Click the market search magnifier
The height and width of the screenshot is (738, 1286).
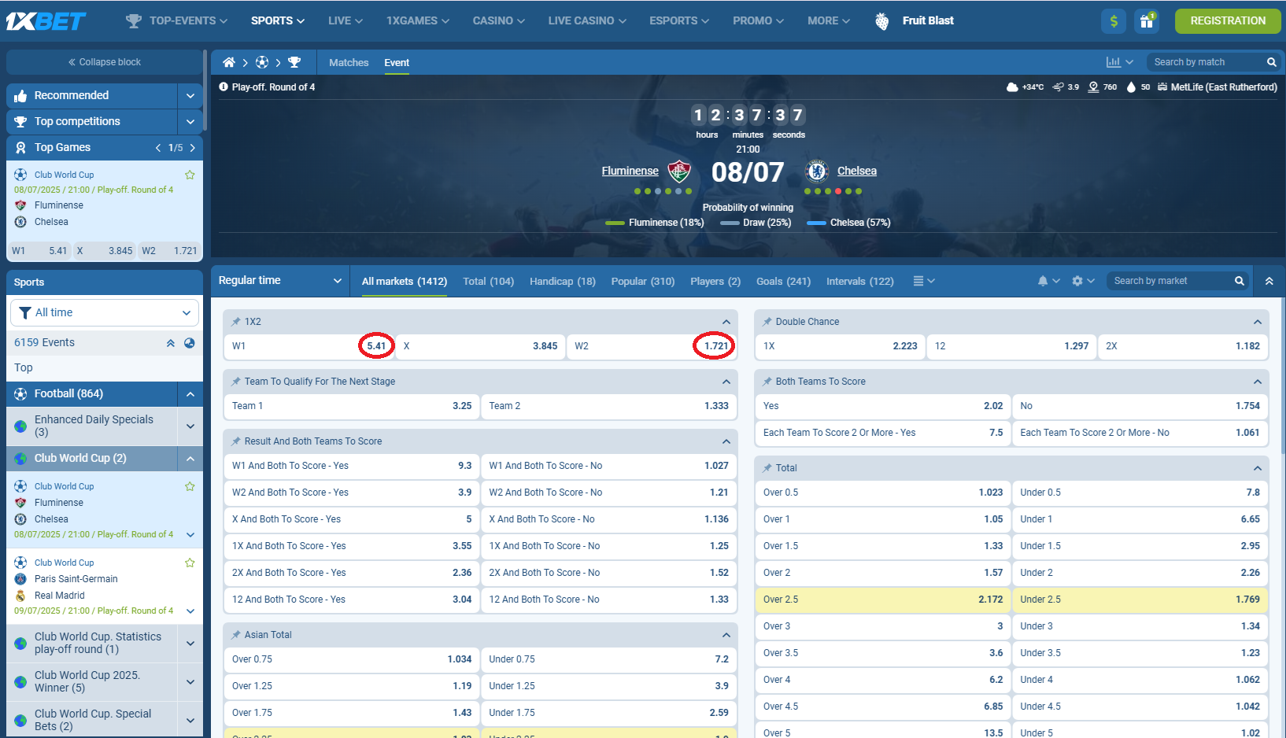[1239, 281]
